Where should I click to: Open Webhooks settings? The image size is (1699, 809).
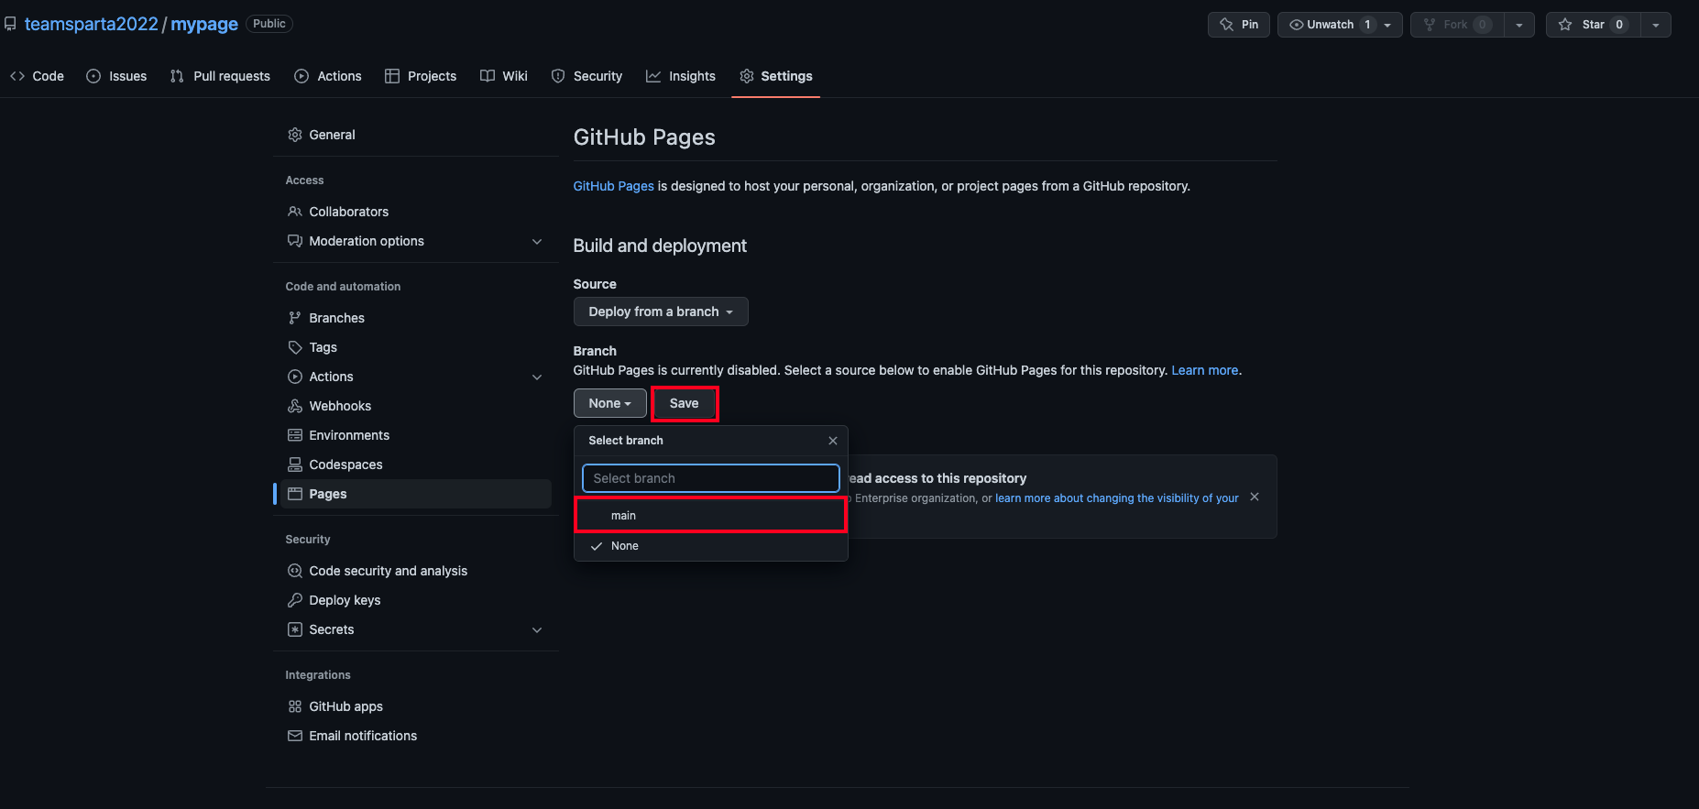416,406
